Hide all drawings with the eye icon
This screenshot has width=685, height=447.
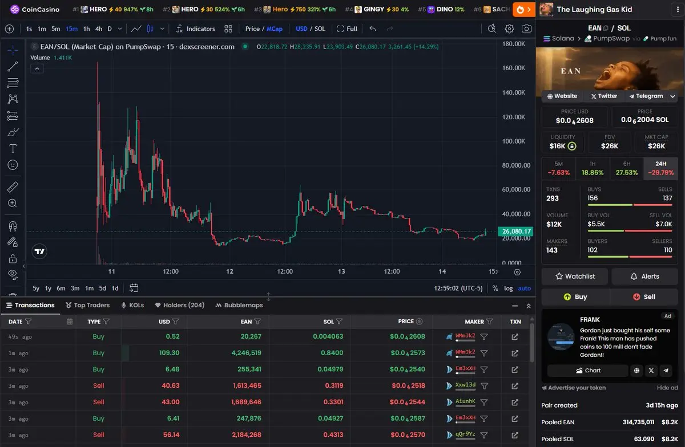tap(13, 275)
